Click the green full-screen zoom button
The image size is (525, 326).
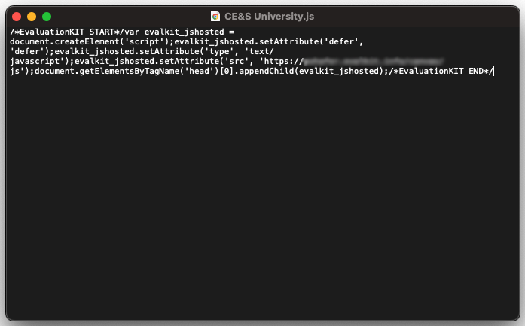pos(47,16)
